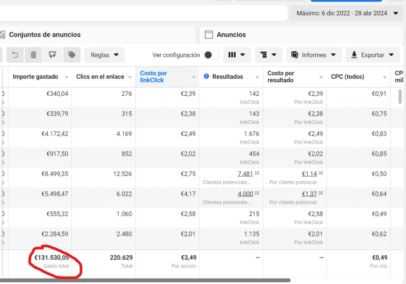Viewport: 406px width, 284px height.
Task: Open the breakdown rows icon menu
Action: click(268, 55)
